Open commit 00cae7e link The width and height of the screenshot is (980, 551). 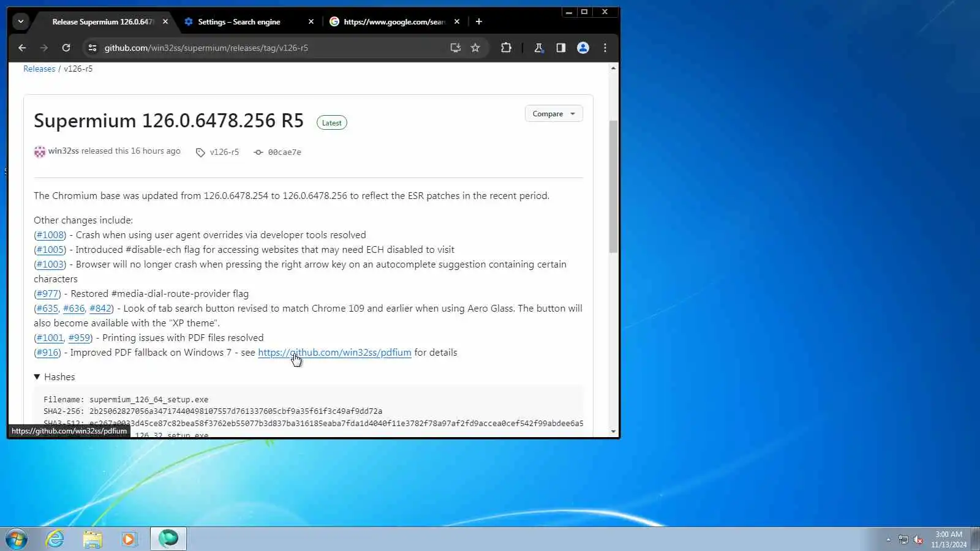(x=277, y=152)
